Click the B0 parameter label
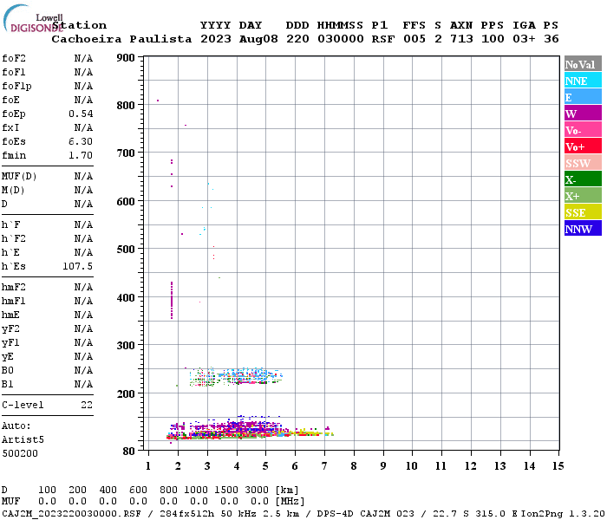 click(x=7, y=371)
